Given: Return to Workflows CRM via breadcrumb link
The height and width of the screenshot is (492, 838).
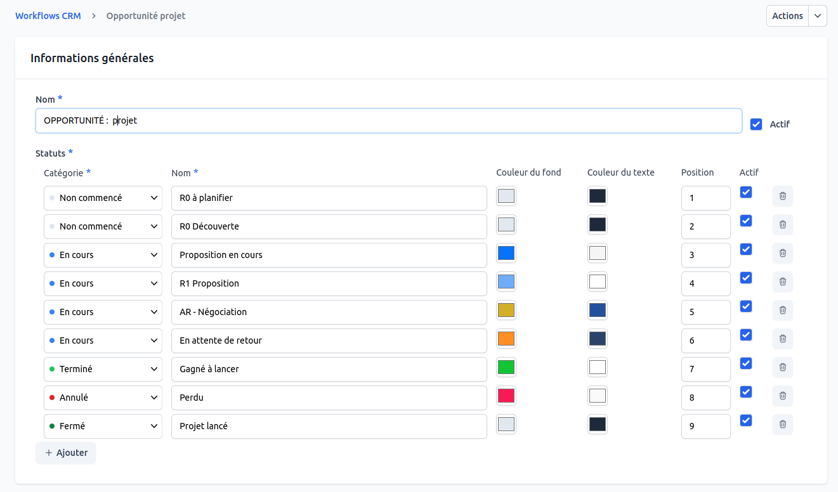Looking at the screenshot, I should [x=48, y=16].
